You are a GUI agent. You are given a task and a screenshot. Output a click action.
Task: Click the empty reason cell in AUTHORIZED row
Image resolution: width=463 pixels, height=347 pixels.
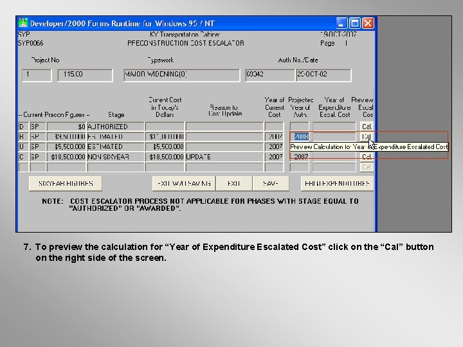224,127
